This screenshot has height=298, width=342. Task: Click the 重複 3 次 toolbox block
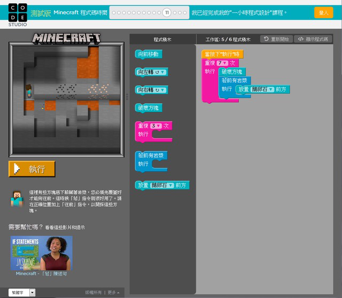153,131
